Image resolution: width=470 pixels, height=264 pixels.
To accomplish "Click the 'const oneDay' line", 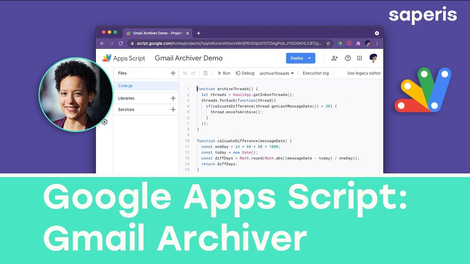I will coord(241,147).
